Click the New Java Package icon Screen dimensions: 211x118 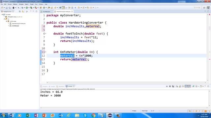tap(41, 8)
